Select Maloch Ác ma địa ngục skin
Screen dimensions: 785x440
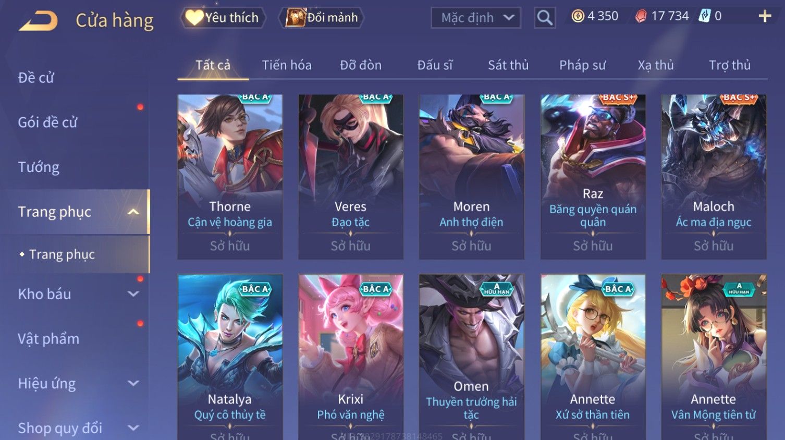(714, 177)
